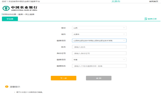This screenshot has width=161, height=94.
Task: Select the 山西 province field
Action: coord(99,28)
